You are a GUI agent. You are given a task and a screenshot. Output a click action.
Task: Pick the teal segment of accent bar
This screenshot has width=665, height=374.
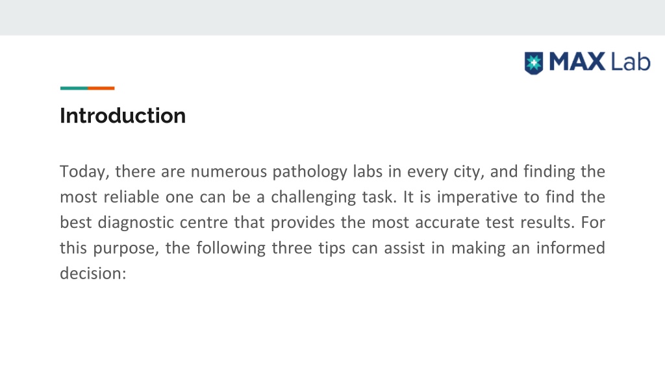[74, 88]
